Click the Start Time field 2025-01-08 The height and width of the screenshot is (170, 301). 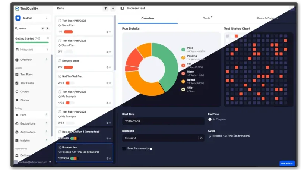click(163, 122)
